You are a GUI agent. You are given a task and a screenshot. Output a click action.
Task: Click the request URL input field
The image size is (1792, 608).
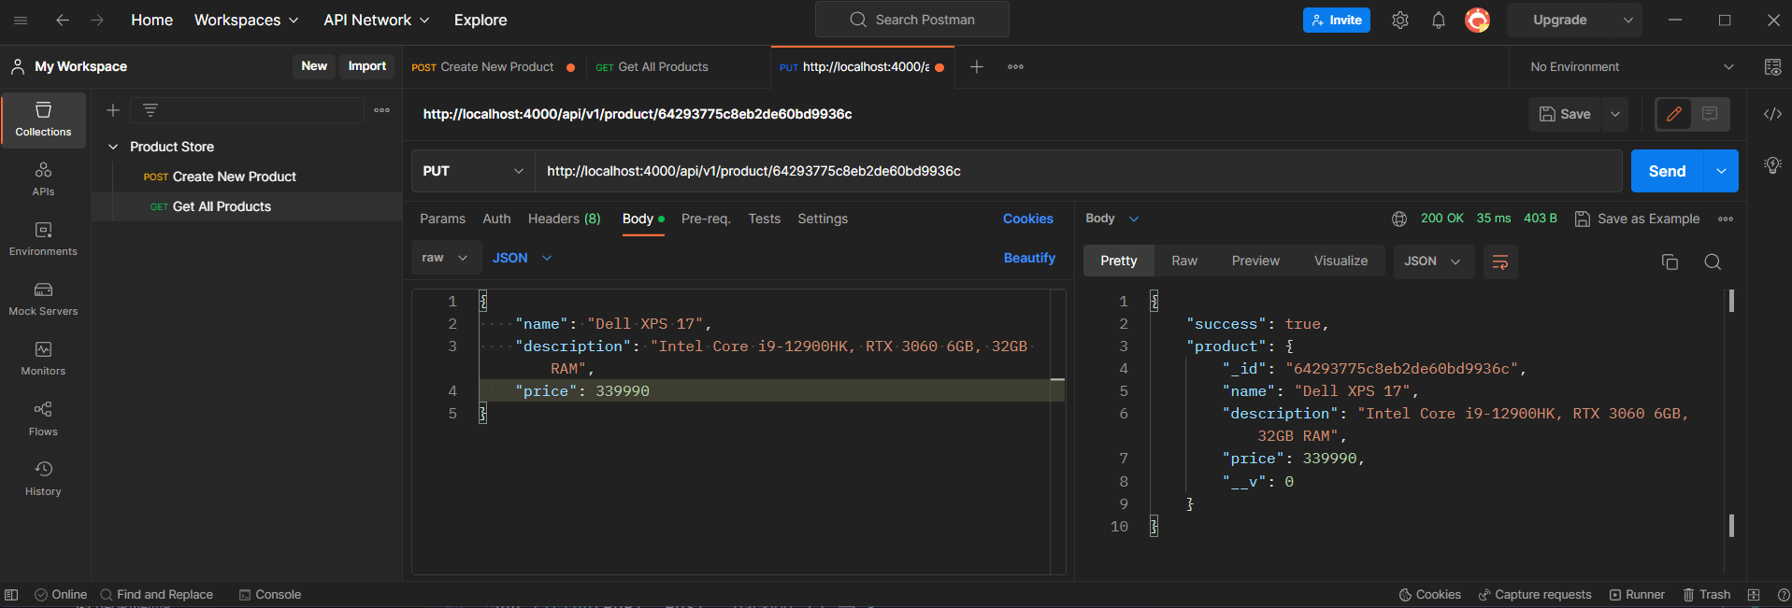tap(1075, 171)
